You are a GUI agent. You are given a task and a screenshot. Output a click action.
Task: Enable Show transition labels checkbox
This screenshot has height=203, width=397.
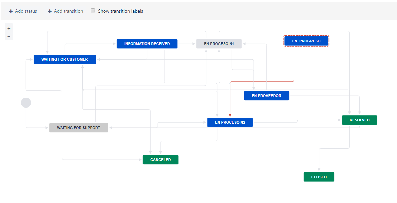[x=93, y=11]
